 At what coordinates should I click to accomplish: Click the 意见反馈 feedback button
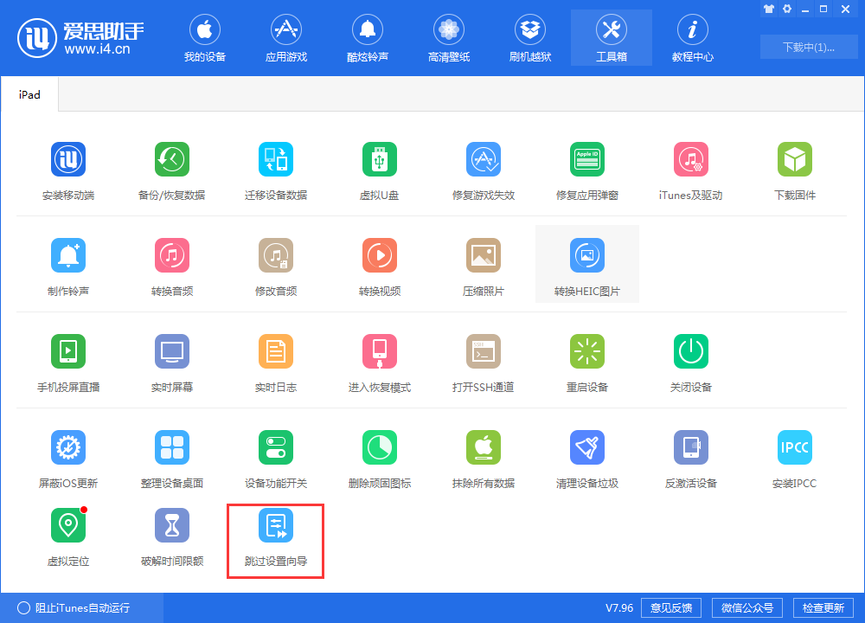(x=670, y=607)
